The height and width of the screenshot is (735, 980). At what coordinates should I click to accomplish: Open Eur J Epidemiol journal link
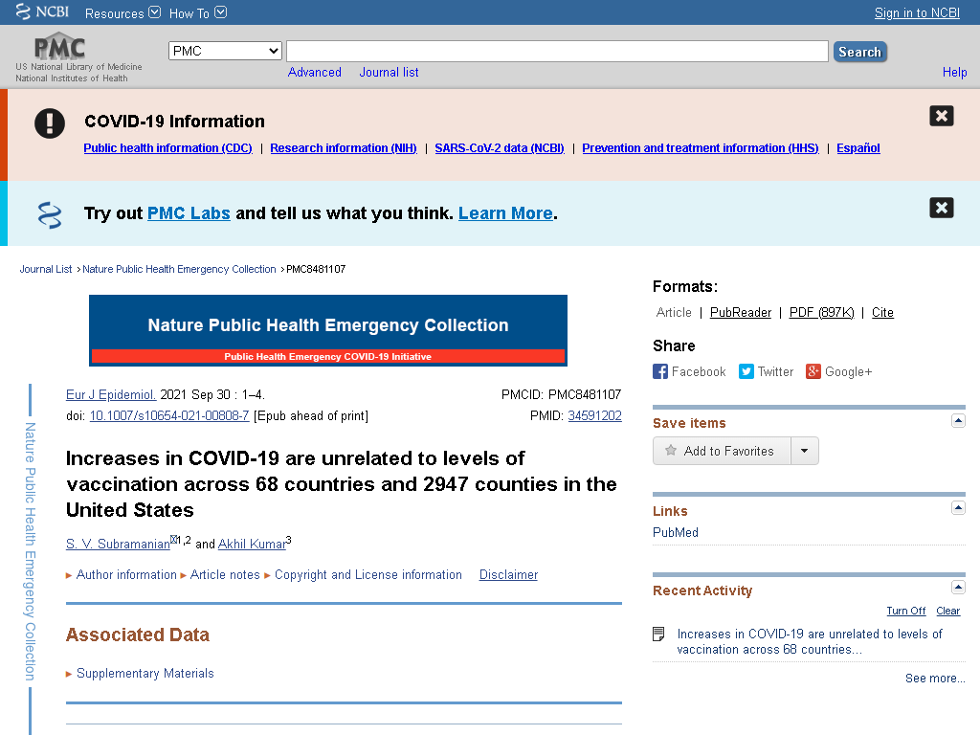pyautogui.click(x=111, y=395)
